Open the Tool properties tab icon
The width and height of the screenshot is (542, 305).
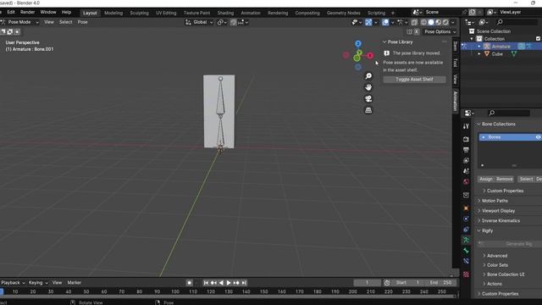coord(466,126)
